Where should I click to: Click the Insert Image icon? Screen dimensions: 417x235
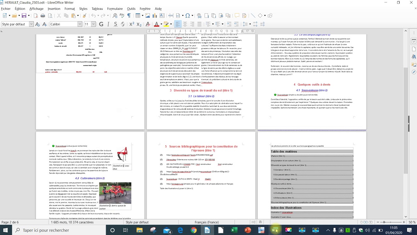coord(148,16)
